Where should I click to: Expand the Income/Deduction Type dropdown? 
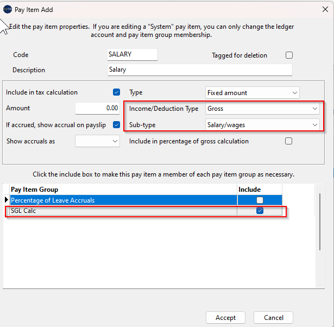(x=262, y=109)
